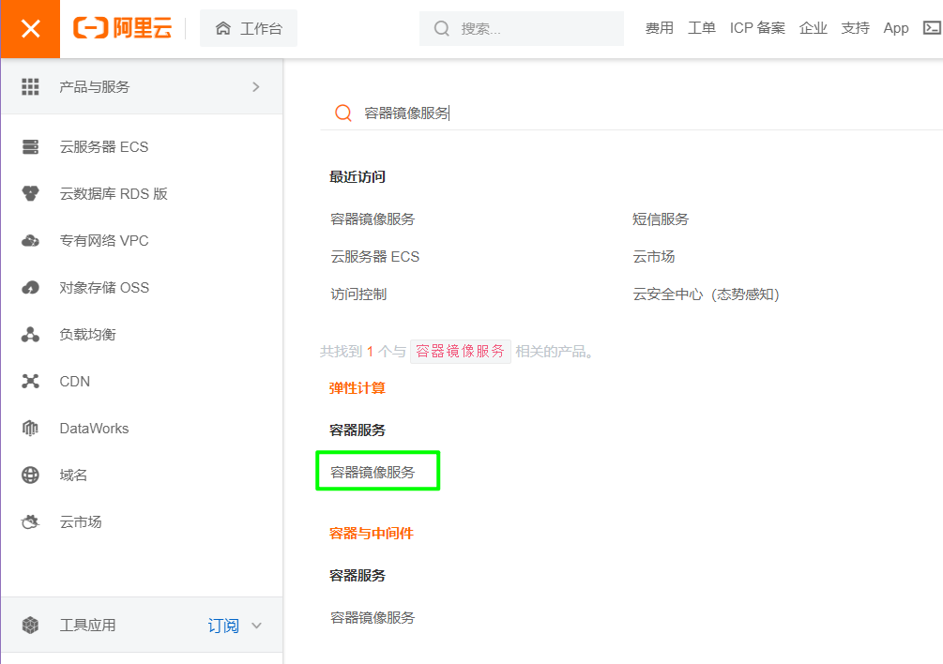This screenshot has height=664, width=943.
Task: Close the menu with the orange X
Action: pyautogui.click(x=30, y=28)
